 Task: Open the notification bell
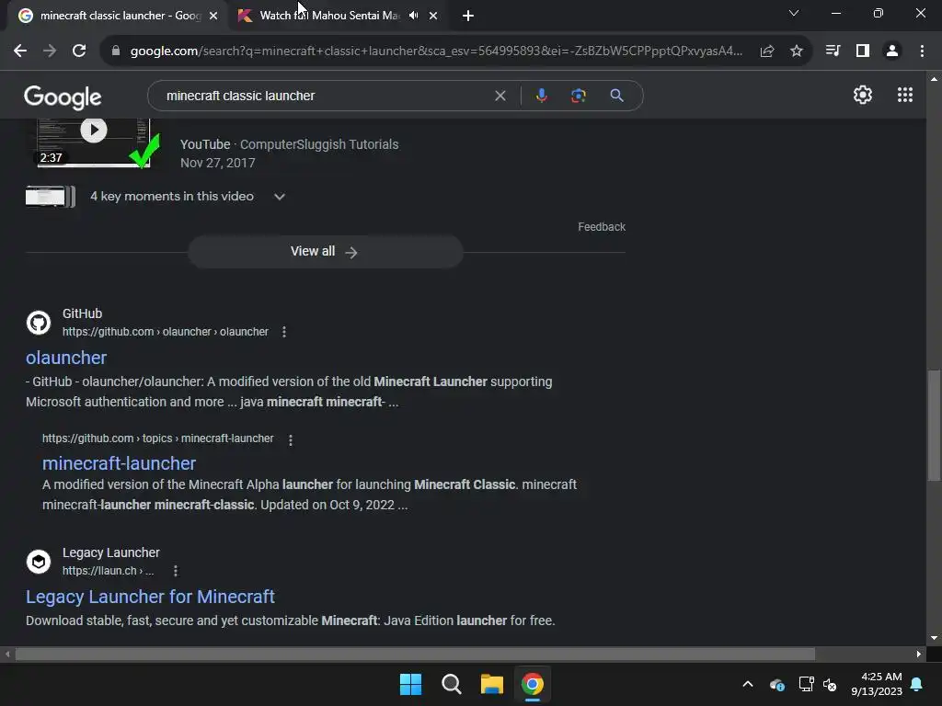(x=917, y=684)
